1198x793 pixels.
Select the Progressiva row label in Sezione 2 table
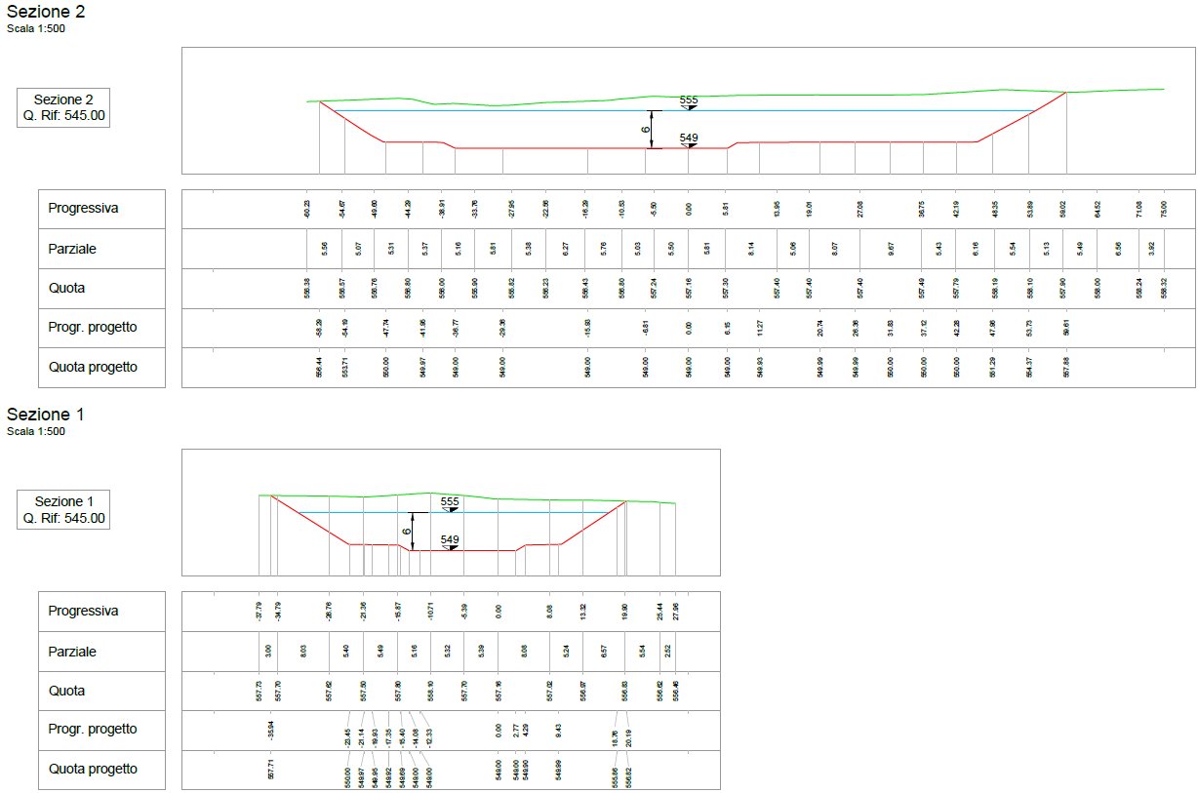point(84,209)
